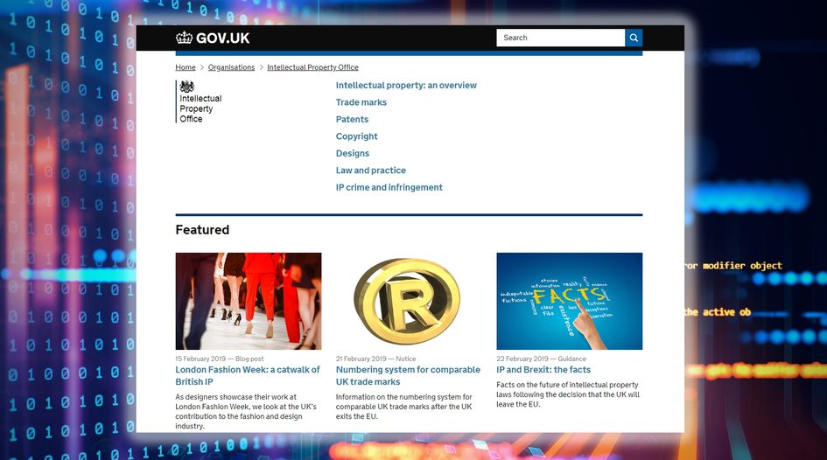
Task: Open IP crime and infringement link
Action: click(x=389, y=187)
